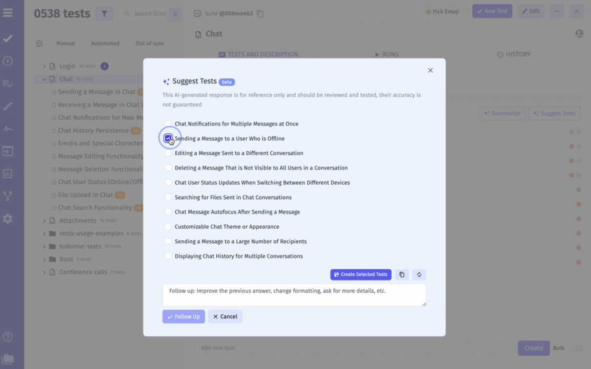
Task: Click the follow-up prompt text area
Action: [x=294, y=295]
